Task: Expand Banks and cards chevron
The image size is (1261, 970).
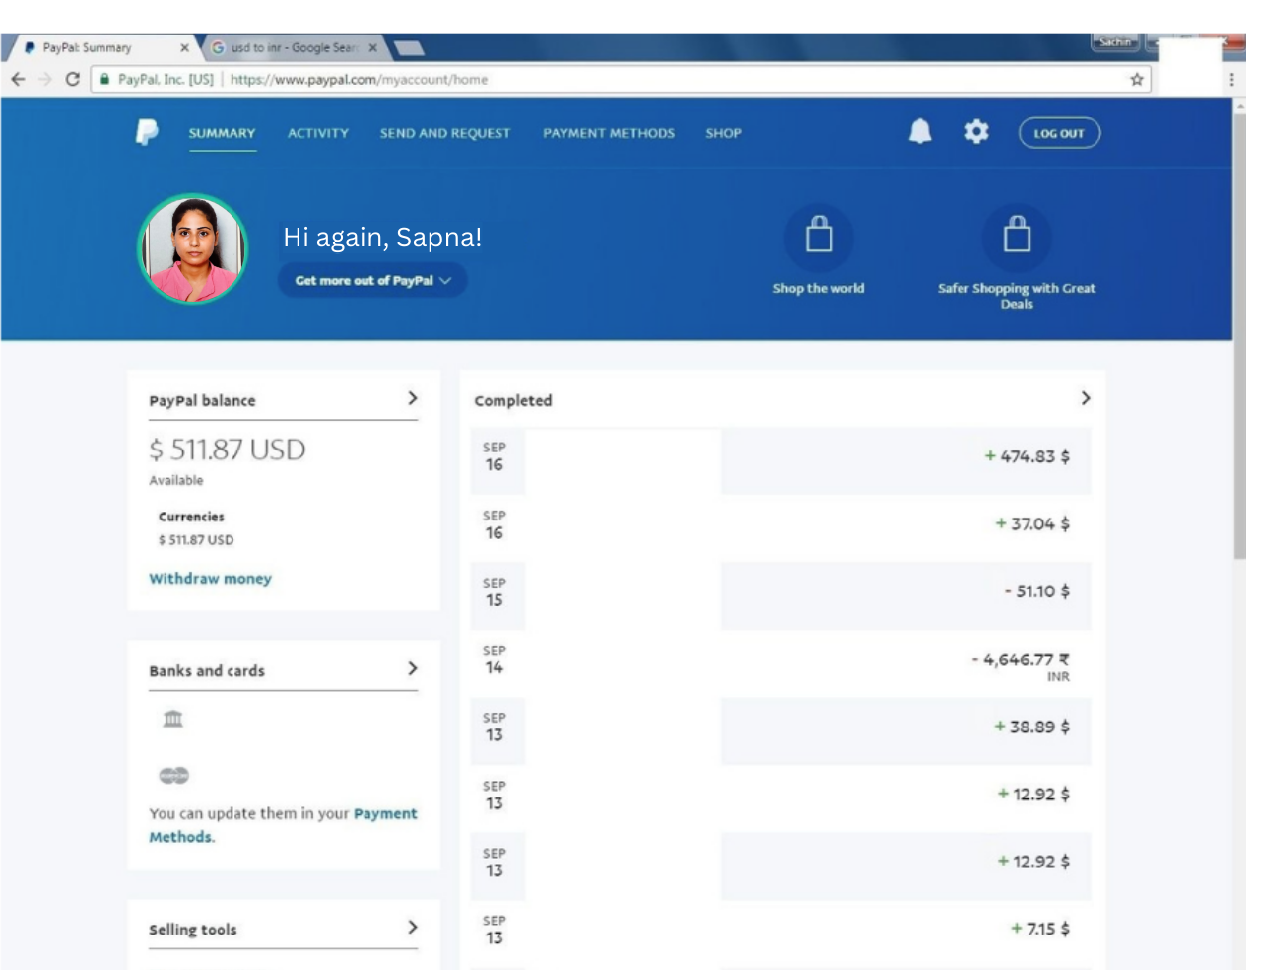Action: tap(412, 668)
